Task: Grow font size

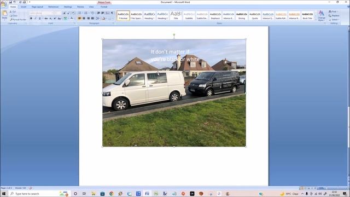Action: 65,13
